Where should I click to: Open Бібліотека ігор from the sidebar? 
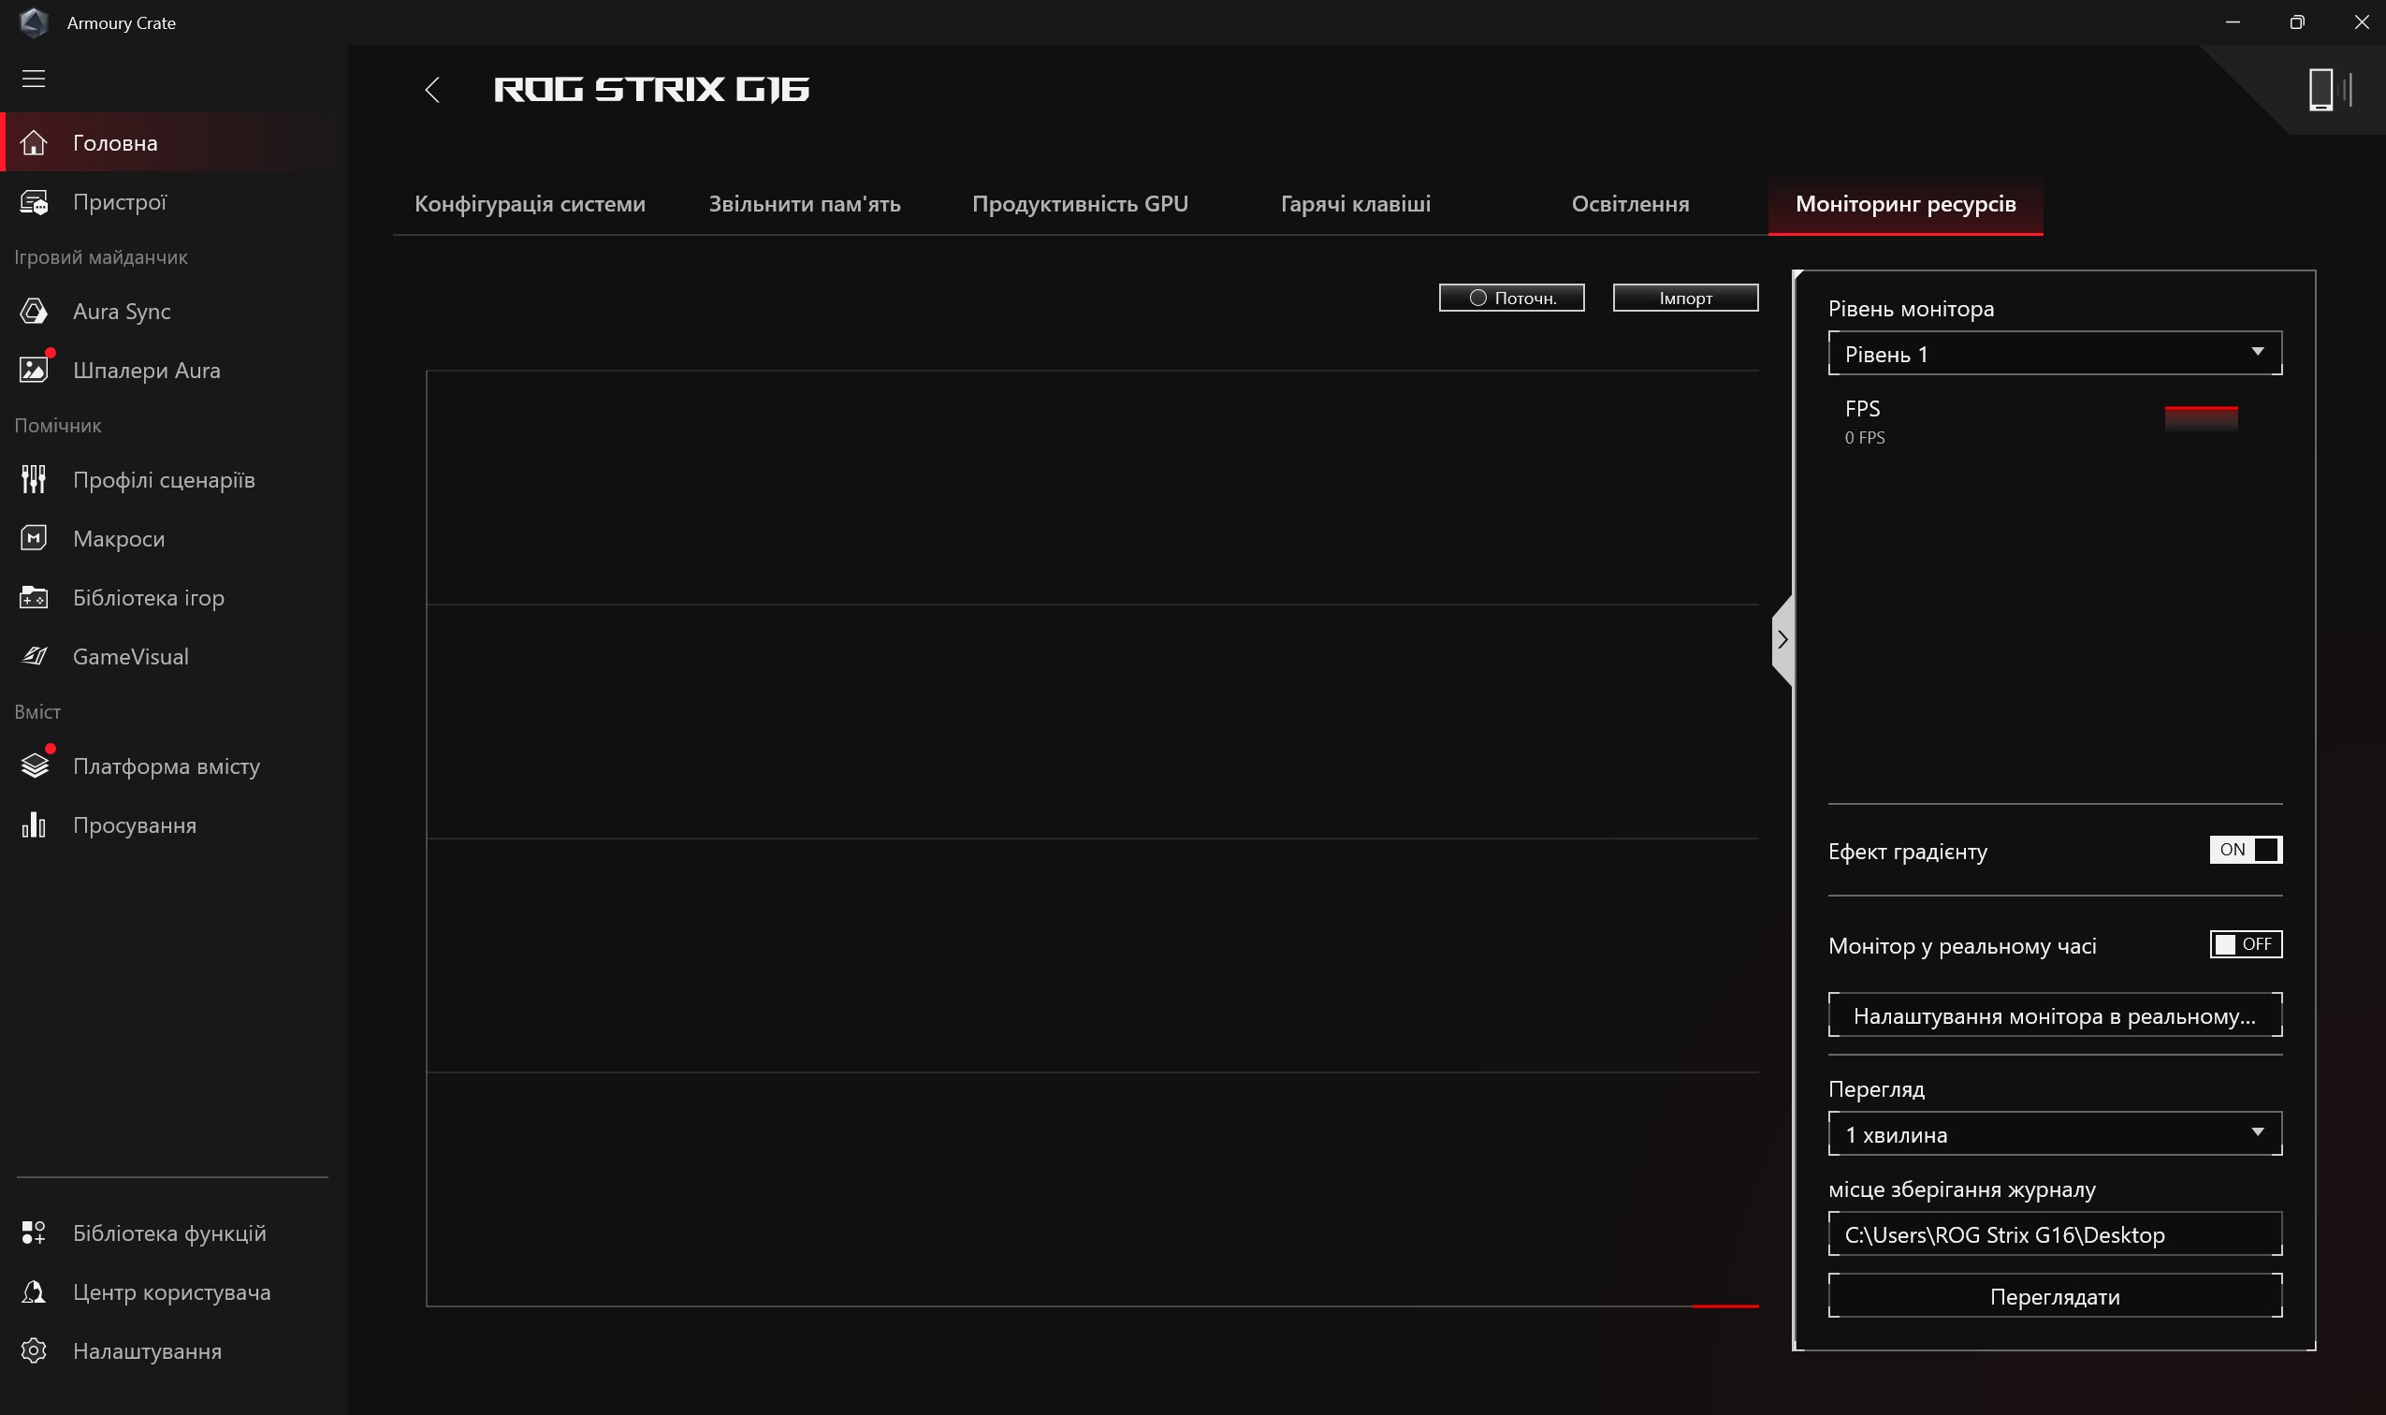coord(148,597)
